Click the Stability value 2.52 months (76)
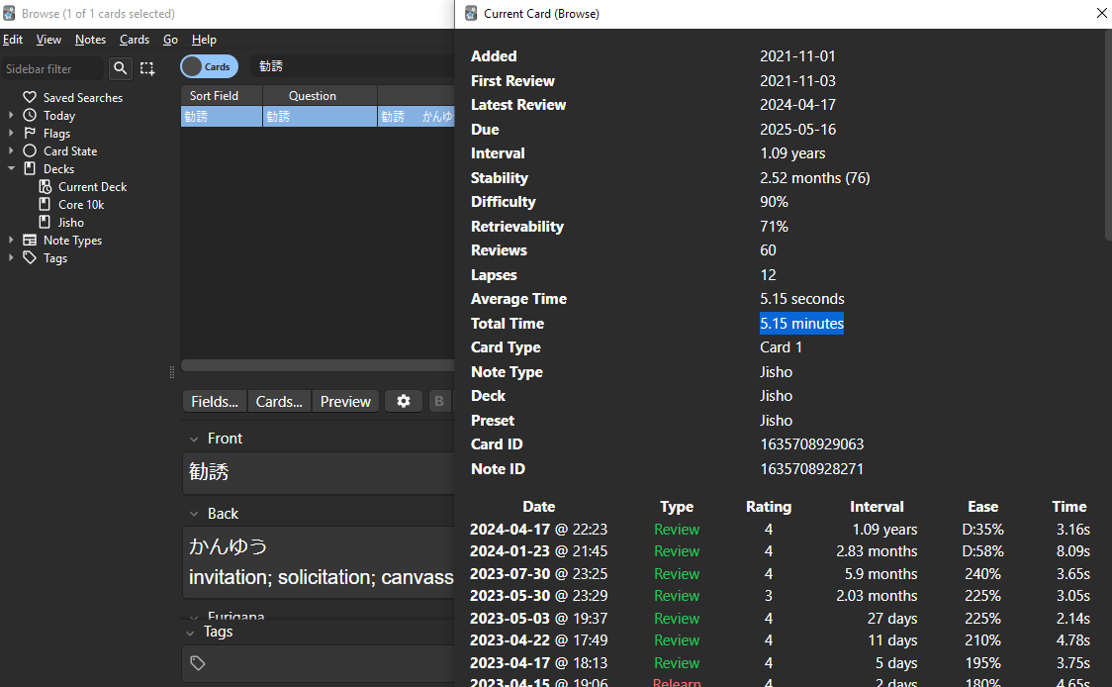 [815, 177]
